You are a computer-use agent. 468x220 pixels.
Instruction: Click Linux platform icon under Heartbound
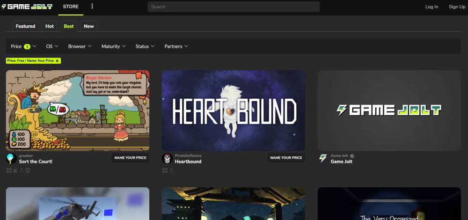click(171, 170)
